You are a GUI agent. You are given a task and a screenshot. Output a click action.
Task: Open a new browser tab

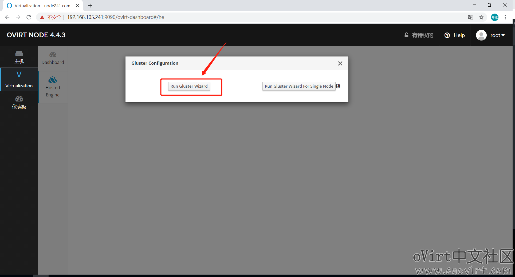(90, 6)
